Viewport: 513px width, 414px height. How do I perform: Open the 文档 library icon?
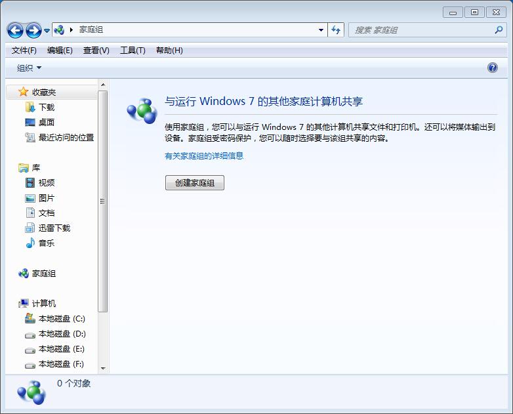(30, 213)
